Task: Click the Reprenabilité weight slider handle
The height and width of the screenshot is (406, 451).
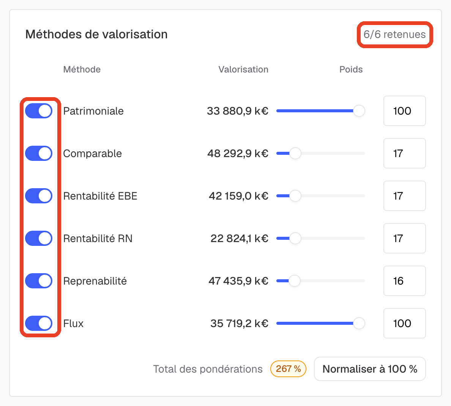Action: 294,281
